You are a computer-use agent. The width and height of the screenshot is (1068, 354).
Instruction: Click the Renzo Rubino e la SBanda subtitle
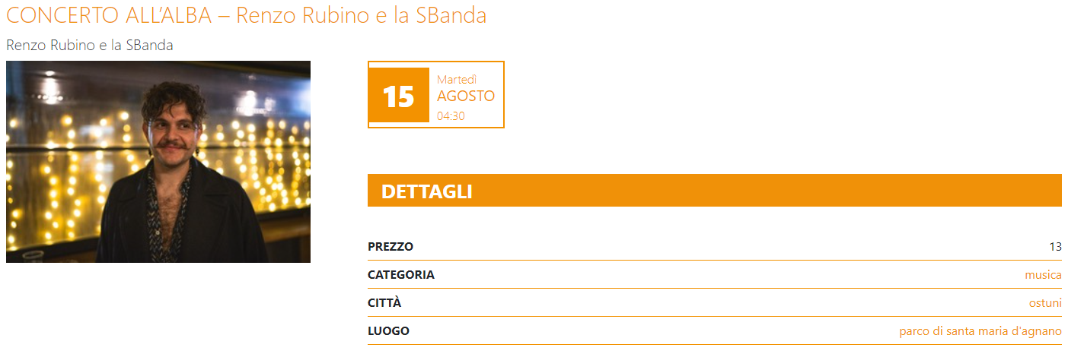90,46
